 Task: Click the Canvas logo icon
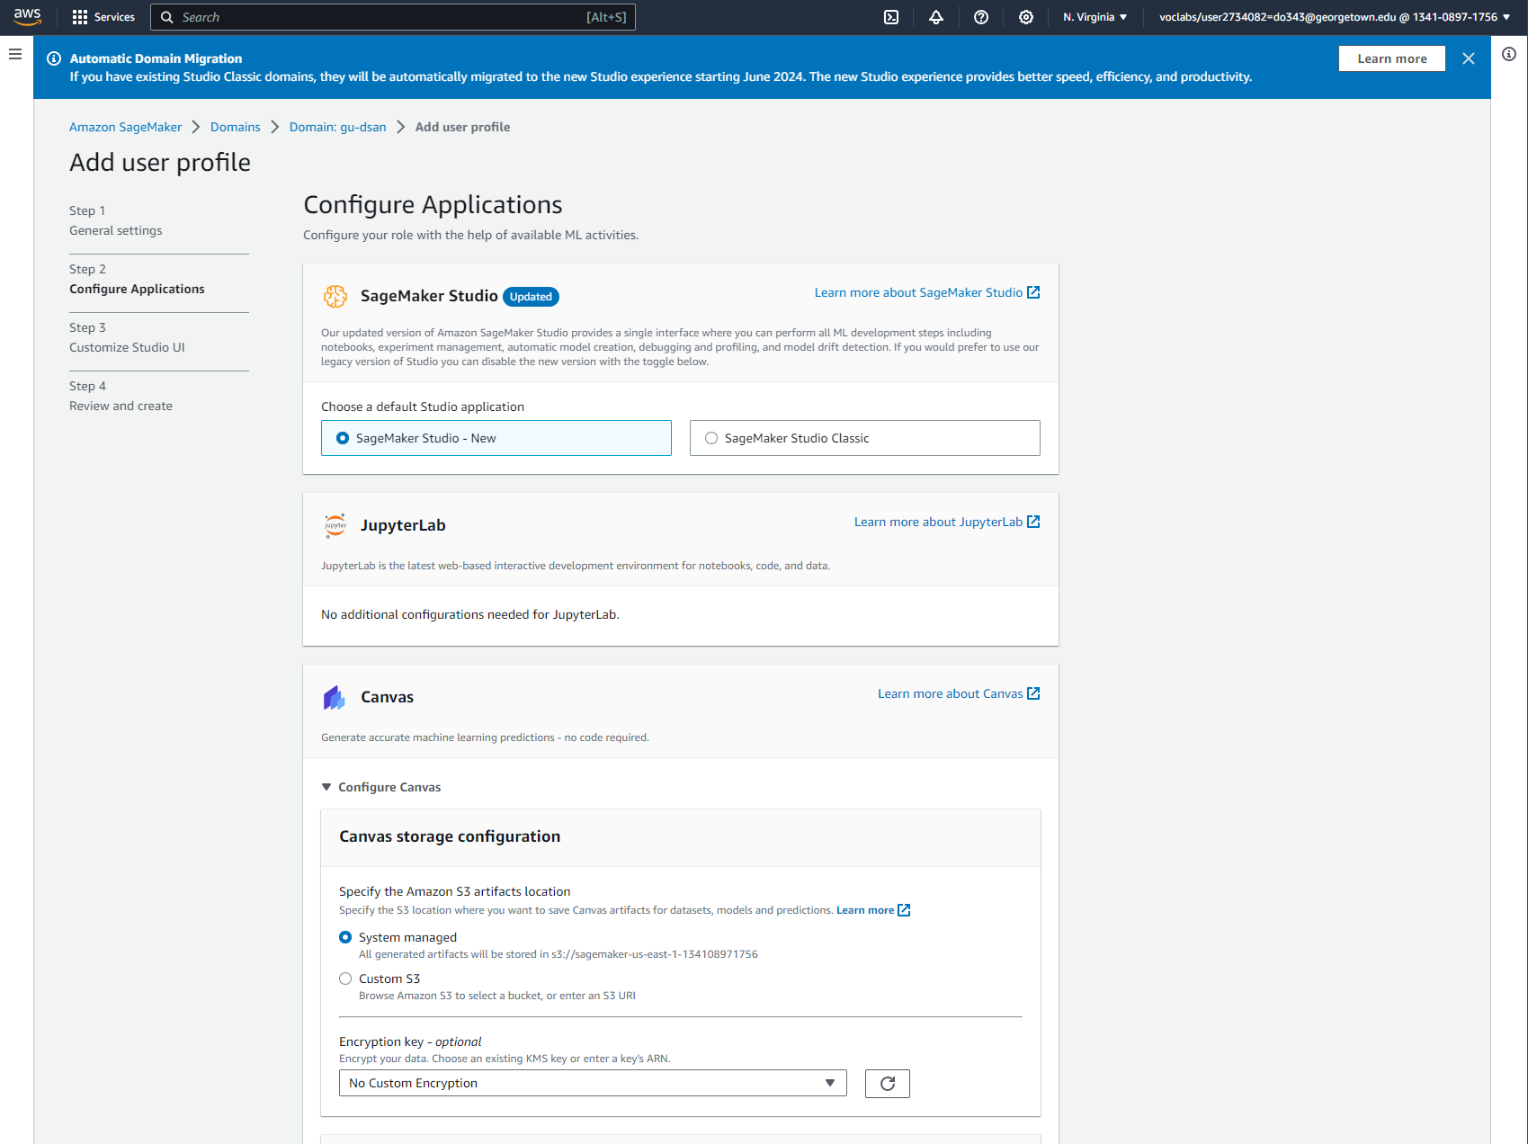pos(335,697)
